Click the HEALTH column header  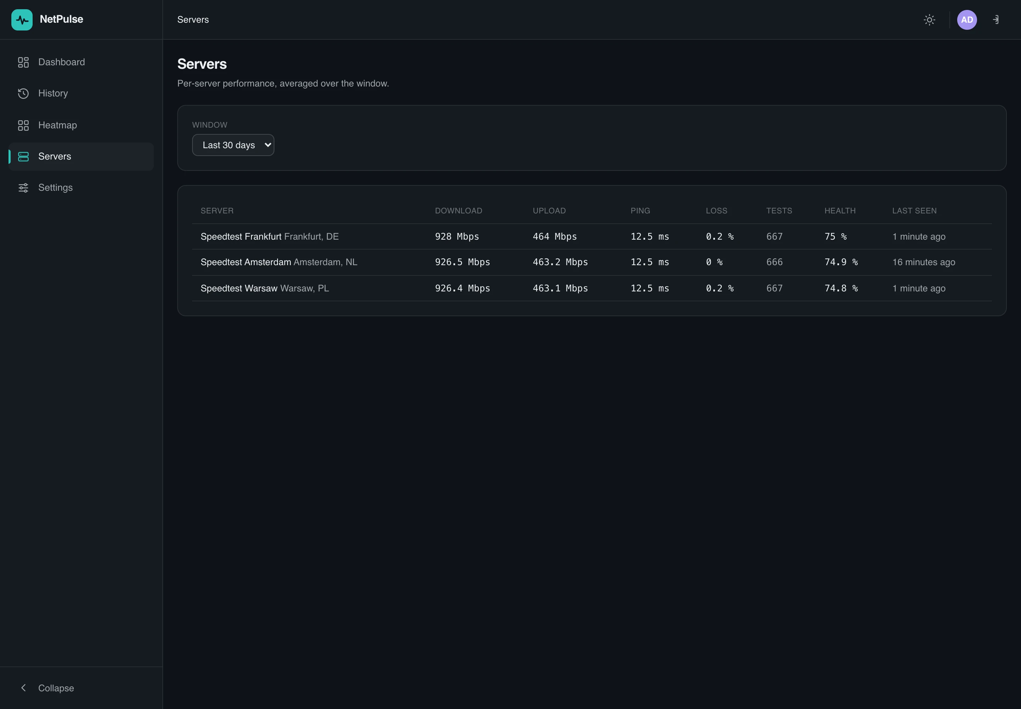point(840,211)
